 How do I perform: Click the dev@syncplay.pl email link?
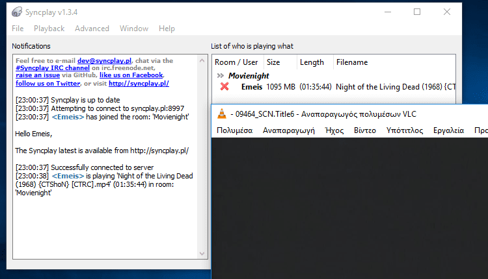click(x=104, y=60)
